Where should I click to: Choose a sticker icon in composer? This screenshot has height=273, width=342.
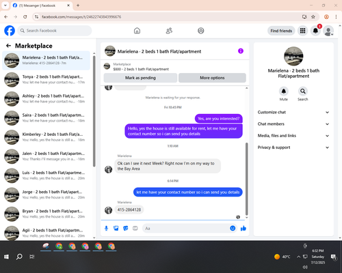pos(126,228)
